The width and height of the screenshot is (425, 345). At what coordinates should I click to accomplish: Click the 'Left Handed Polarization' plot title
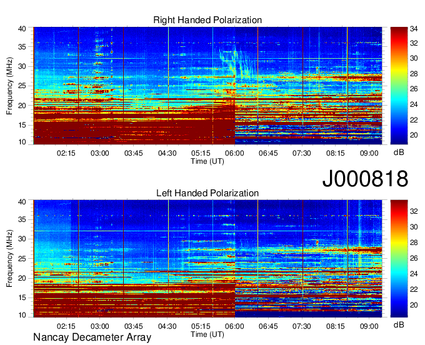tap(207, 193)
